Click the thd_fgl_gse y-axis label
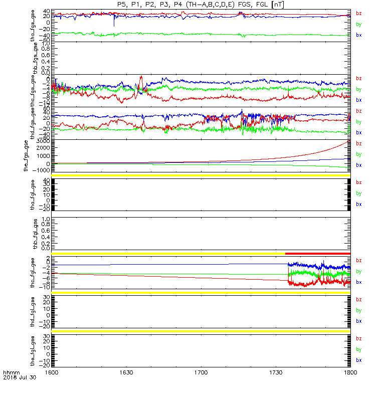This screenshot has height=401, width=376. [33, 312]
